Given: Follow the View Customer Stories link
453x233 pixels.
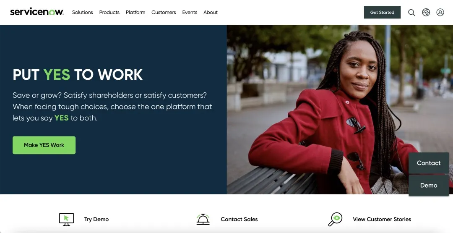Looking at the screenshot, I should (x=382, y=220).
